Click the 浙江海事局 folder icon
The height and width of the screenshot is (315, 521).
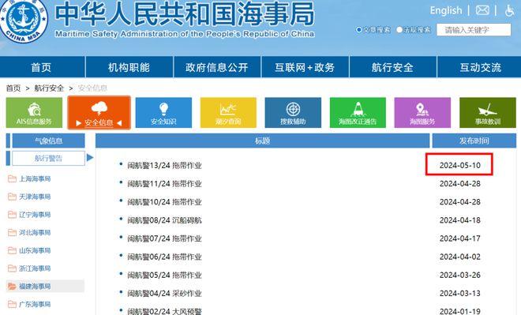[x=12, y=268]
